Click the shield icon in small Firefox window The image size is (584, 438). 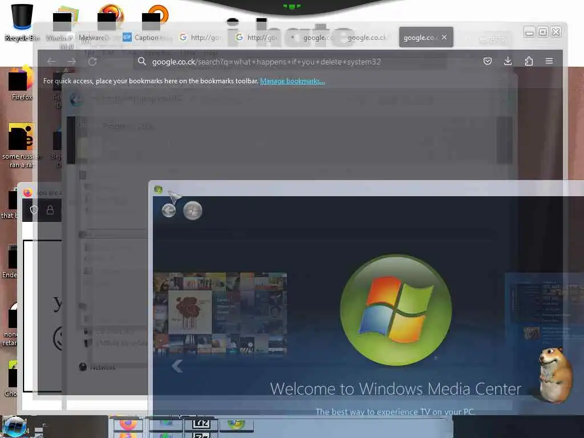34,210
